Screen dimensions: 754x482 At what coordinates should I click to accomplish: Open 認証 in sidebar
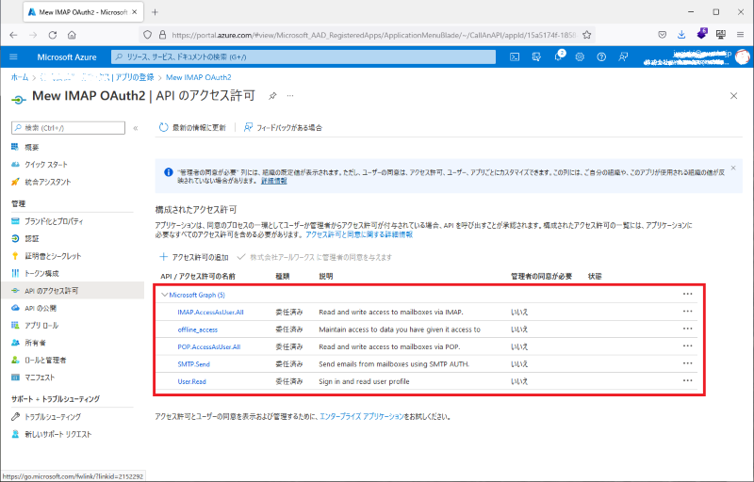[32, 238]
